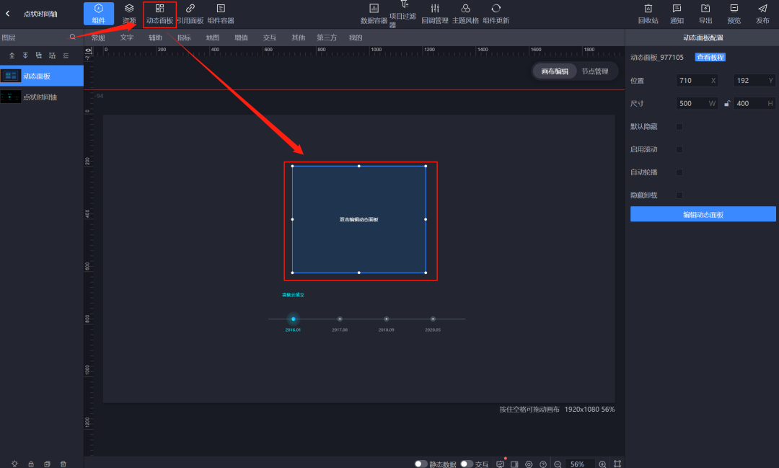Switch to 画布编辑 mode
Screen dimensions: 779x468
pyautogui.click(x=555, y=71)
